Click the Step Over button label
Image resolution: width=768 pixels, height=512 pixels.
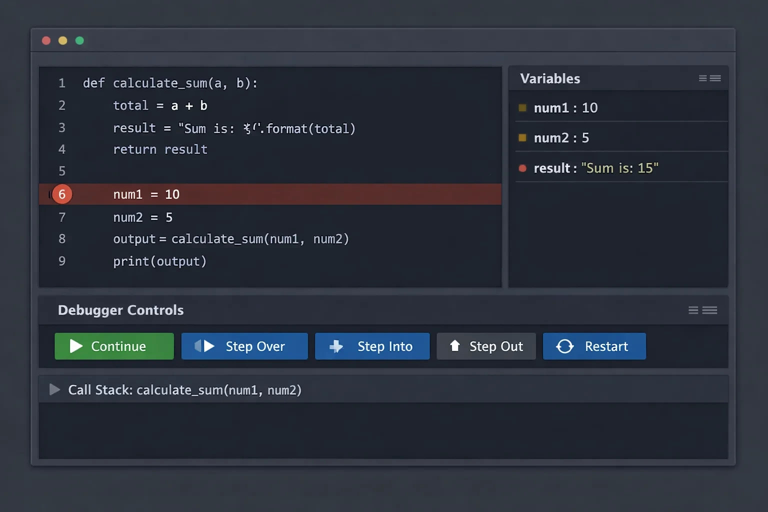coord(255,346)
